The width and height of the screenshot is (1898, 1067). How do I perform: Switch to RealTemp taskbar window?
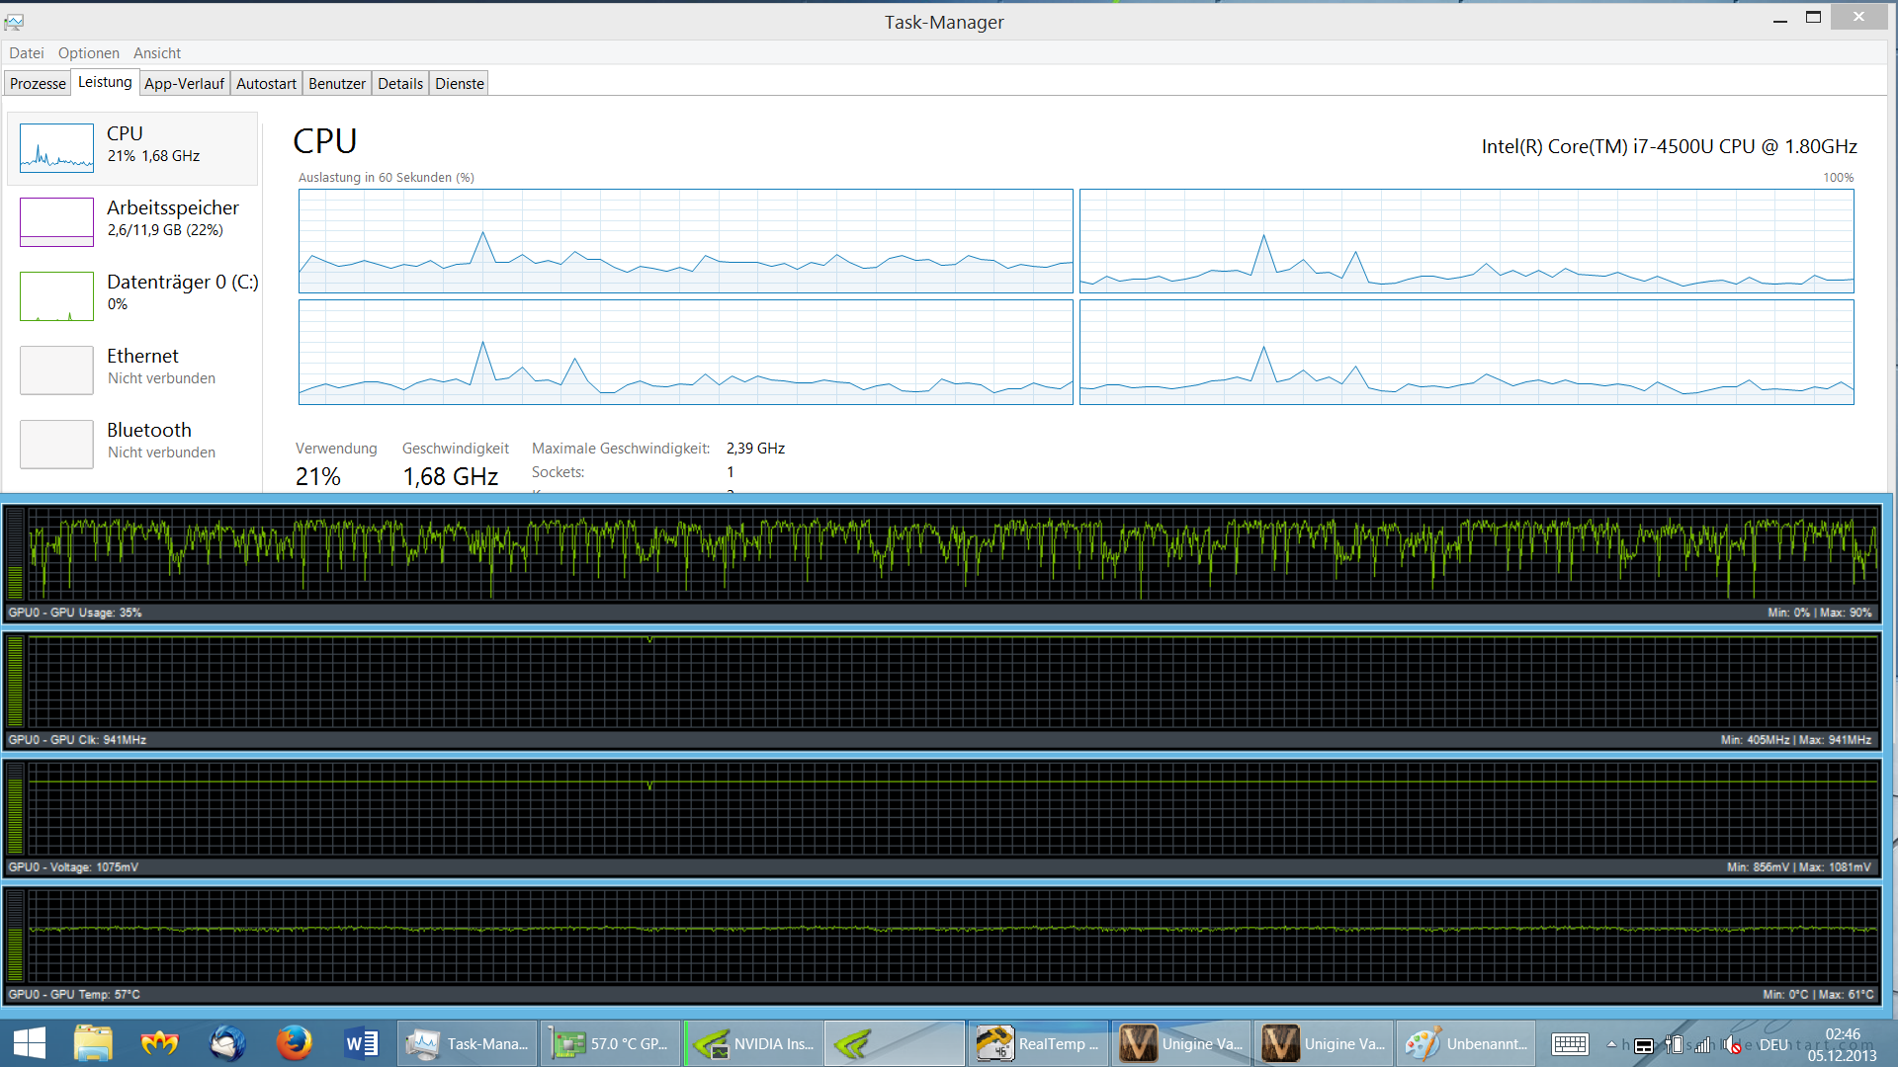(x=1038, y=1043)
